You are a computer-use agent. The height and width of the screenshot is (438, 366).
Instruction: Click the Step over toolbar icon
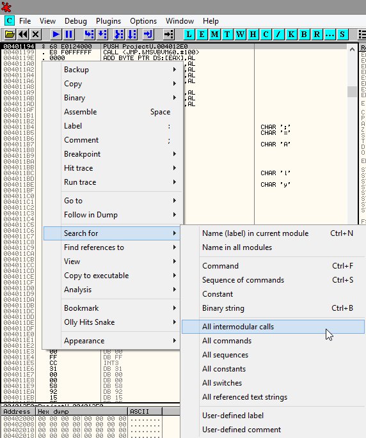pyautogui.click(x=102, y=35)
